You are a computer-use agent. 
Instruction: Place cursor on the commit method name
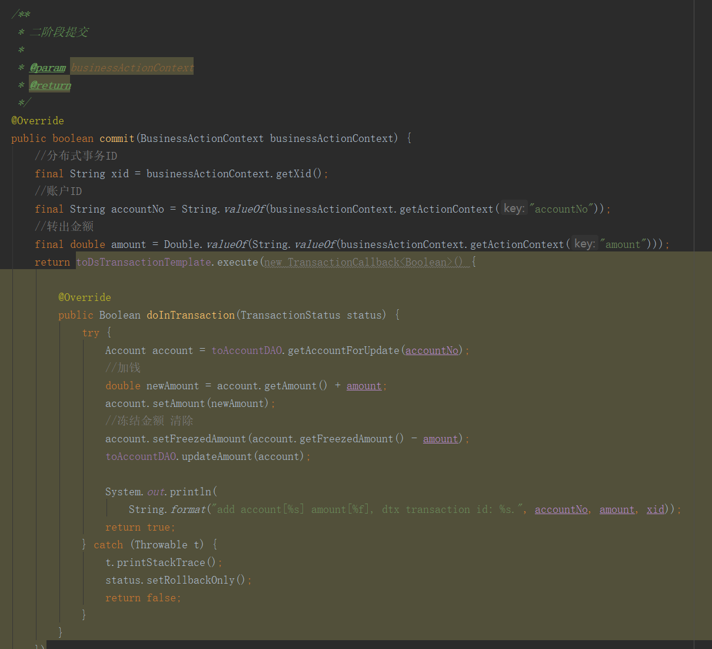(117, 138)
